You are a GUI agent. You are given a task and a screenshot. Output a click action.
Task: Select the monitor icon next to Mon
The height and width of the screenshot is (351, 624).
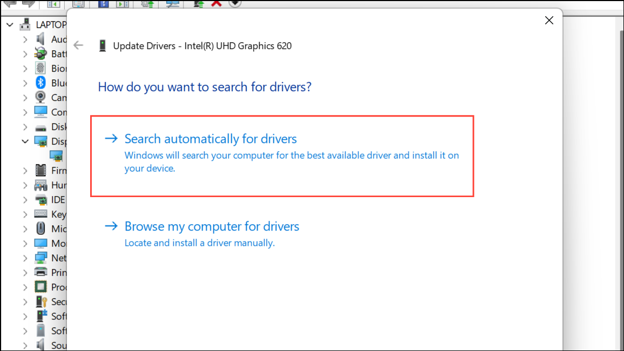[x=40, y=243]
